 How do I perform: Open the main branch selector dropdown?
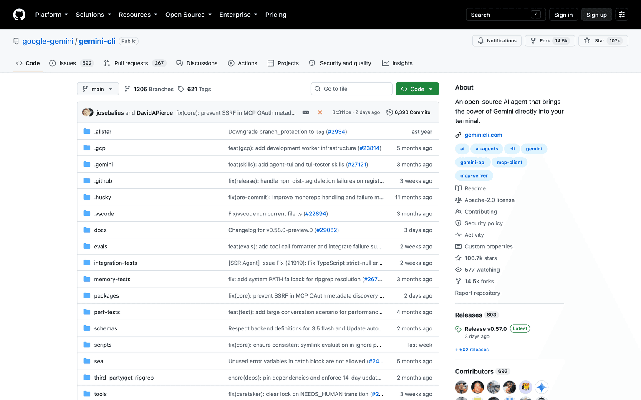tap(98, 89)
